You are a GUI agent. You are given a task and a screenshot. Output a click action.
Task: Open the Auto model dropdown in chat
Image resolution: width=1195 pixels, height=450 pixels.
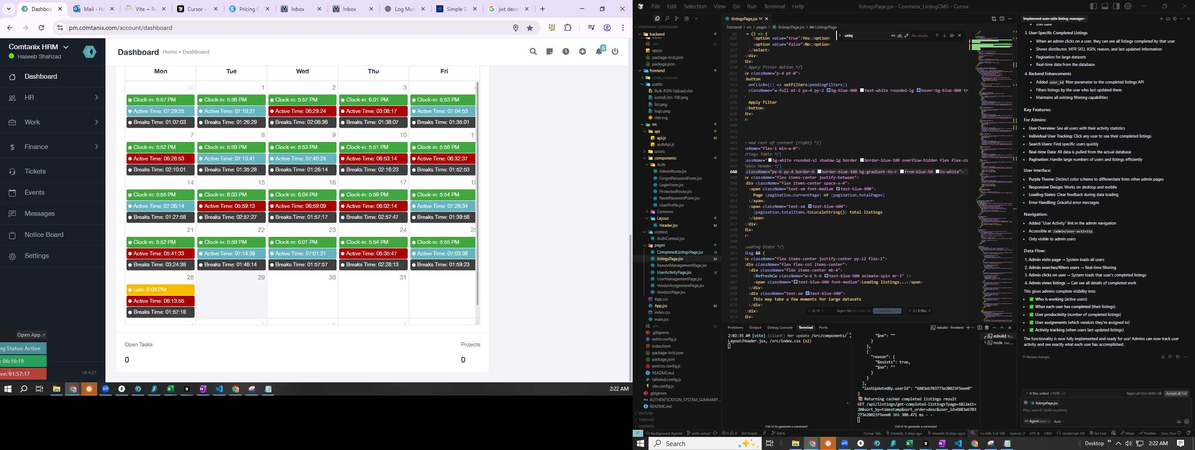click(1057, 421)
